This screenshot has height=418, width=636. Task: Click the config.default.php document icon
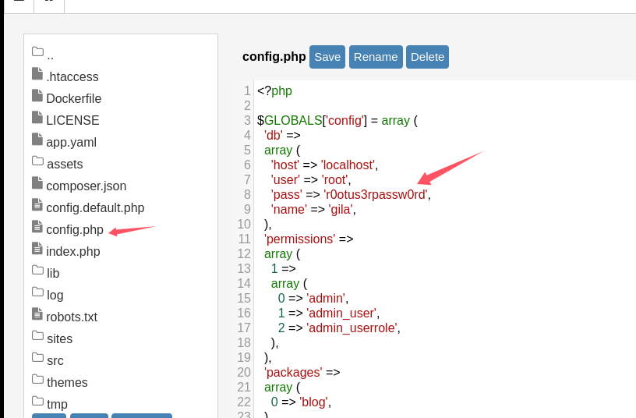[x=37, y=205]
